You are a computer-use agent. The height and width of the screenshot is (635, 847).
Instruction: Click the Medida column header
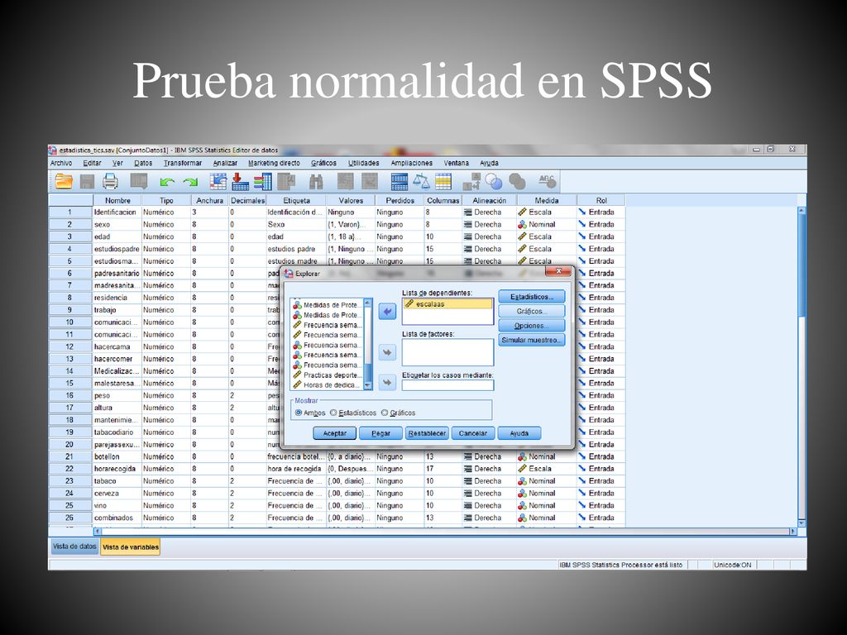(547, 200)
